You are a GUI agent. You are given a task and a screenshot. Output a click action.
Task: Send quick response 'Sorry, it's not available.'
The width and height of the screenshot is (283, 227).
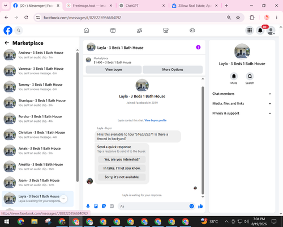pyautogui.click(x=122, y=177)
